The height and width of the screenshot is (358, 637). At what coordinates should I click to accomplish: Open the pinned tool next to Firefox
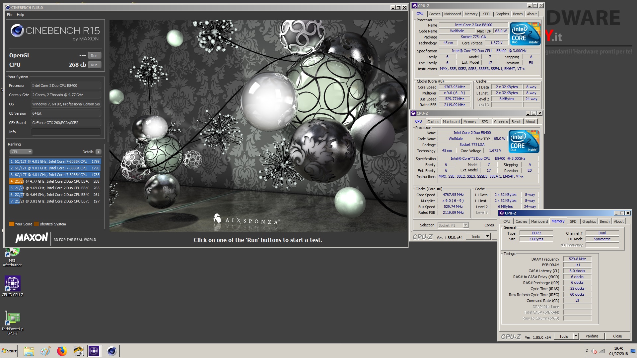[78, 351]
